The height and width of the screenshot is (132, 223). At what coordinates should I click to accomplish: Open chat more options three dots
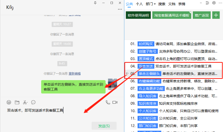(120, 9)
